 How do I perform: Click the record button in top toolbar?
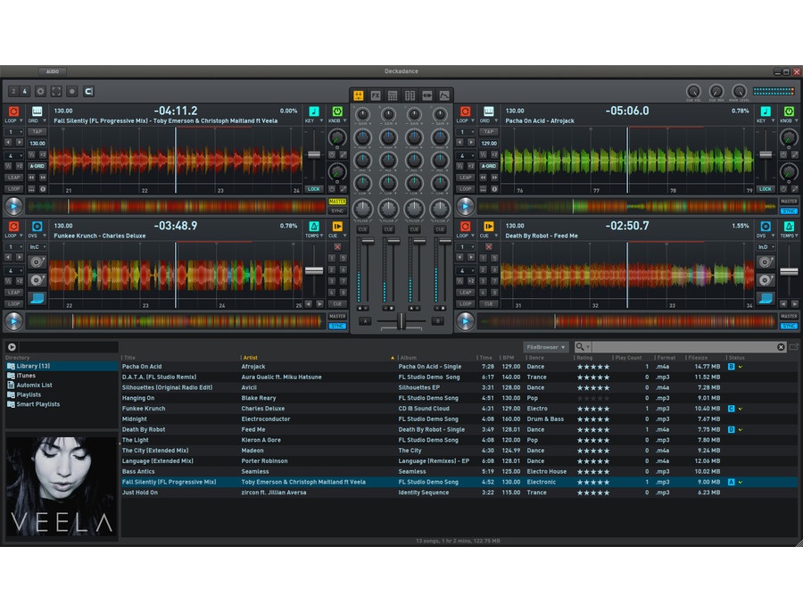72,91
